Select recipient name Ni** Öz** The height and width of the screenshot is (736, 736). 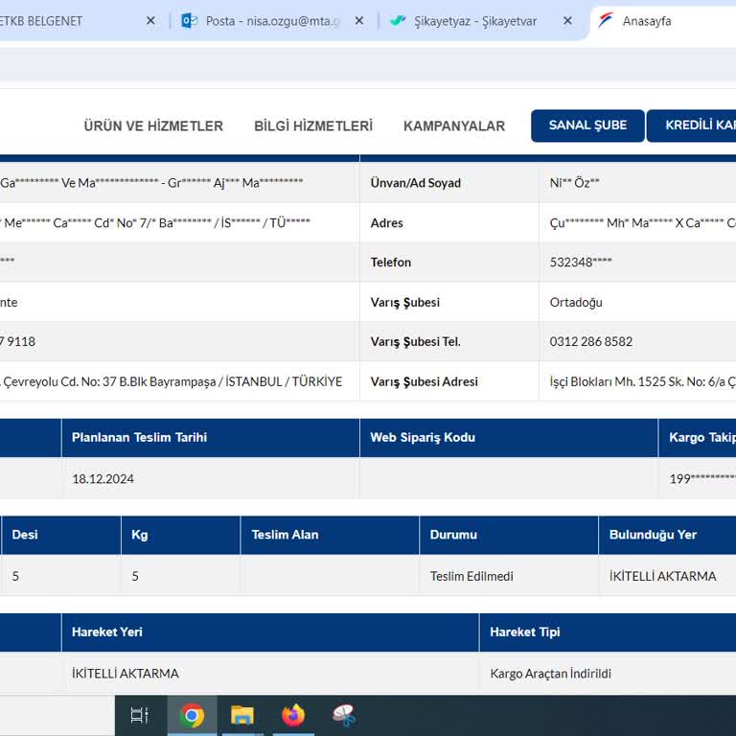[x=575, y=183]
